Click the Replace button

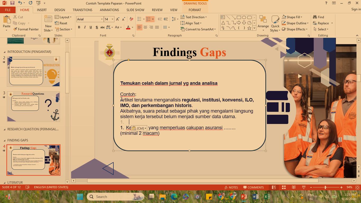pyautogui.click(x=321, y=23)
